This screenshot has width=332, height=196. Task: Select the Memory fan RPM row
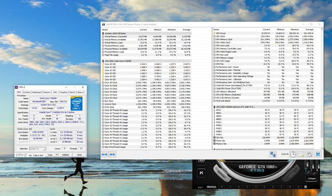[x=264, y=144]
